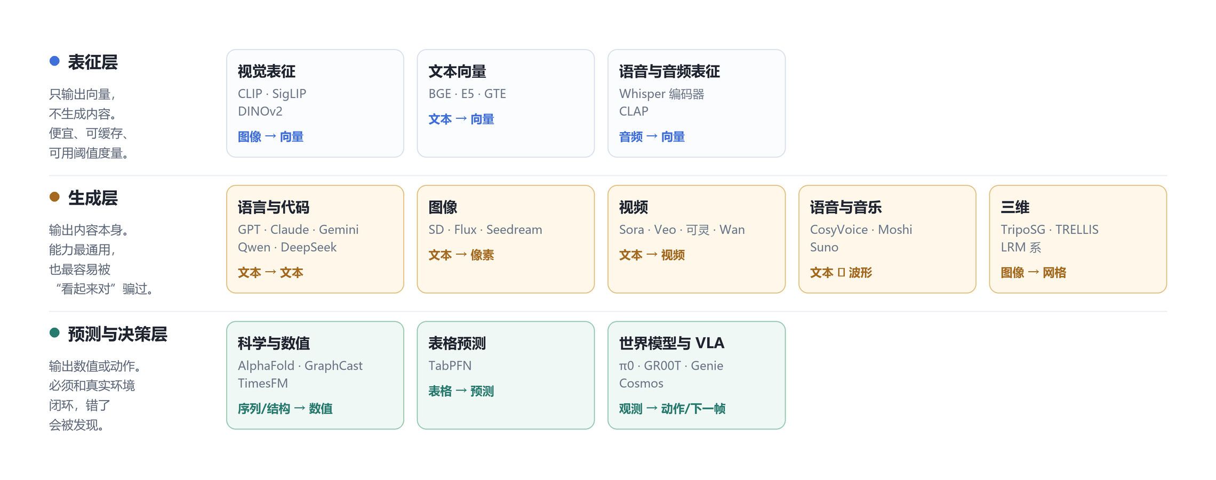1216x480 pixels.
Task: Click the 语音与音频表征 card title
Action: (669, 71)
